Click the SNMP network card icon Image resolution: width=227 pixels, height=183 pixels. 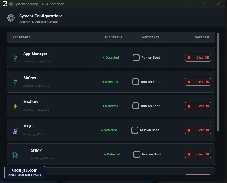(15, 155)
